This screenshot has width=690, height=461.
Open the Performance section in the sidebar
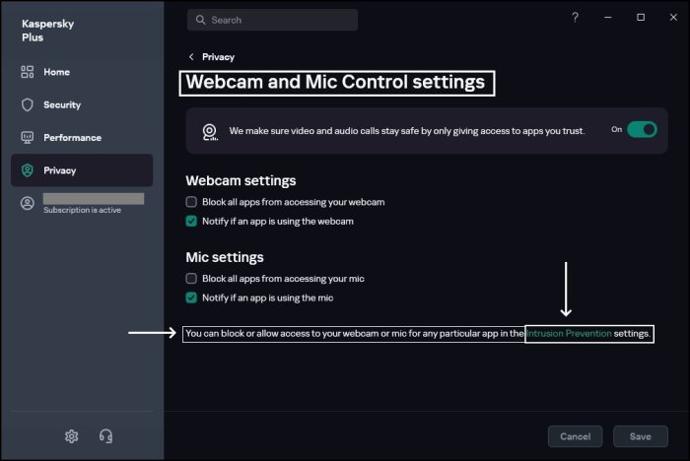tap(72, 138)
